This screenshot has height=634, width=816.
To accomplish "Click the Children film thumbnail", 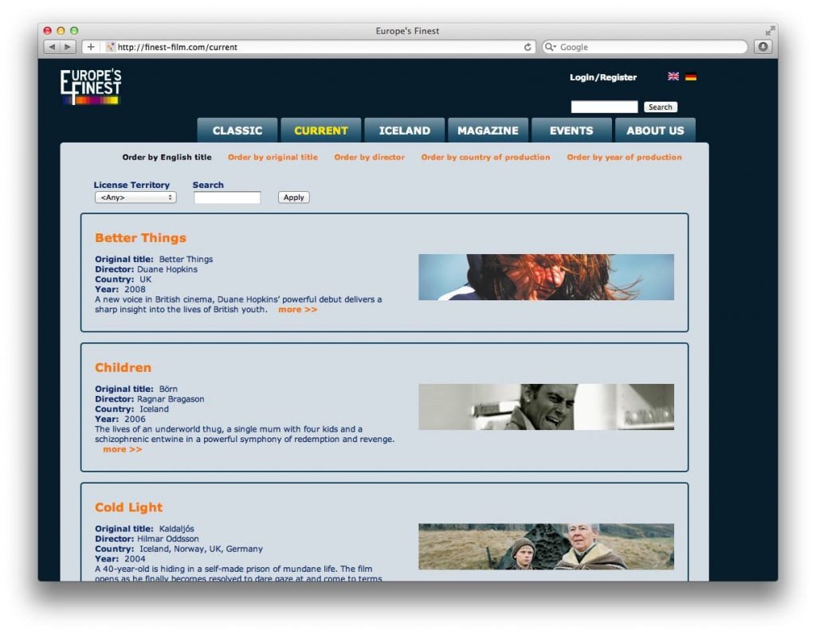I will click(x=546, y=407).
